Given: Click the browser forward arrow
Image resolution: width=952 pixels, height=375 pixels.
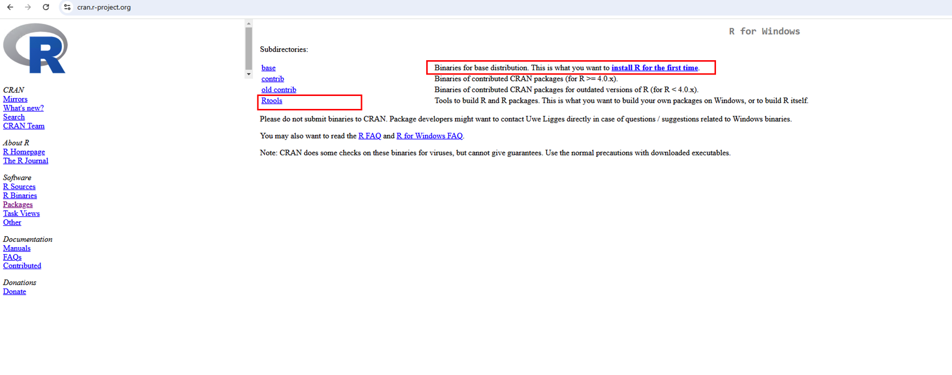Looking at the screenshot, I should pyautogui.click(x=28, y=7).
